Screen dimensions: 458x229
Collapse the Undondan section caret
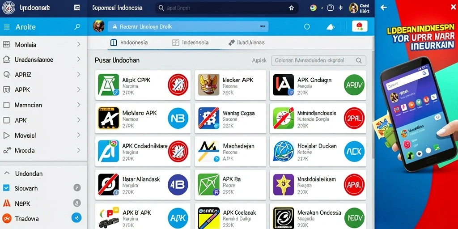coord(7,174)
